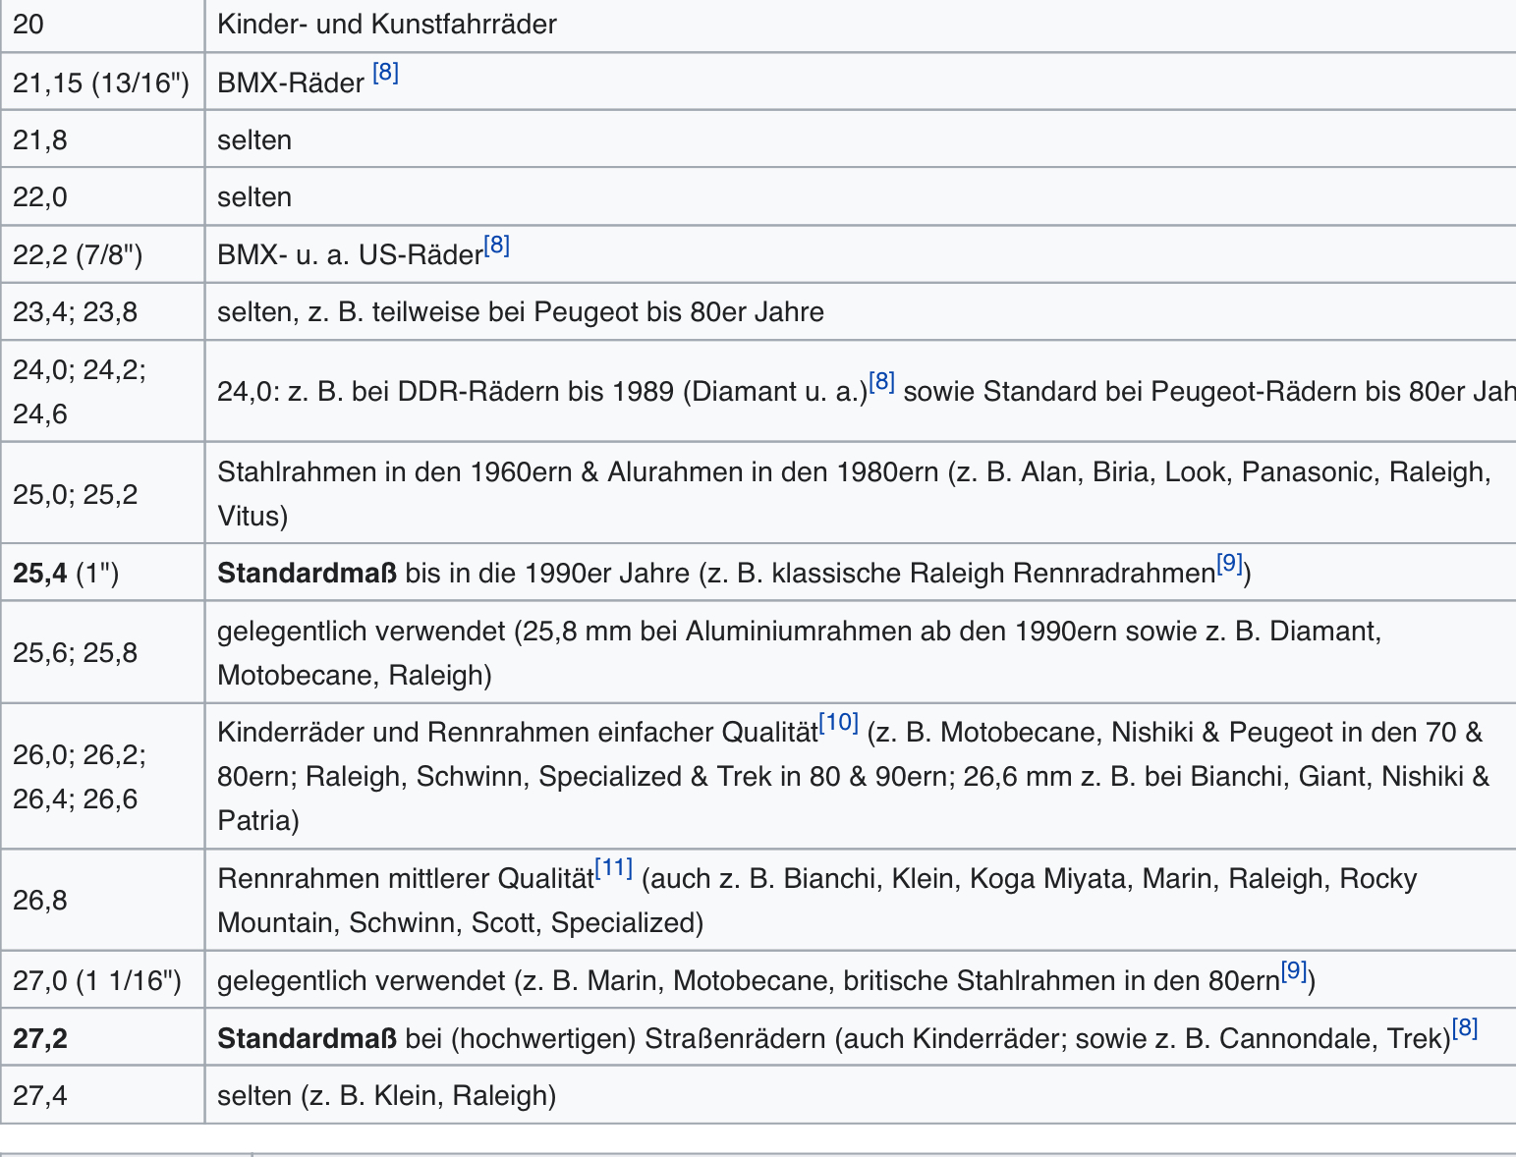Open footnote [9] after Raleigh Rennradrahmen
This screenshot has height=1157, width=1516.
1229,564
